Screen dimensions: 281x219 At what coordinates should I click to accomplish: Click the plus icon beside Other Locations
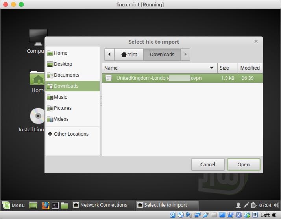tap(50, 134)
